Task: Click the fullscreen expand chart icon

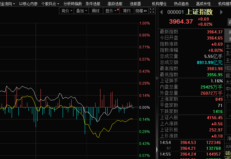Action: (x=152, y=11)
